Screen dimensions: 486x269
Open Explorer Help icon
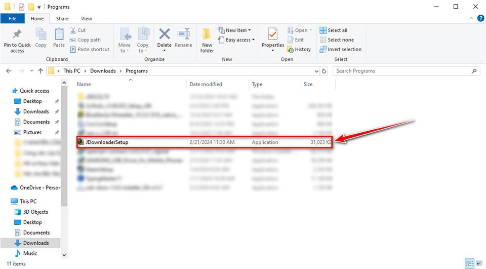pyautogui.click(x=480, y=19)
